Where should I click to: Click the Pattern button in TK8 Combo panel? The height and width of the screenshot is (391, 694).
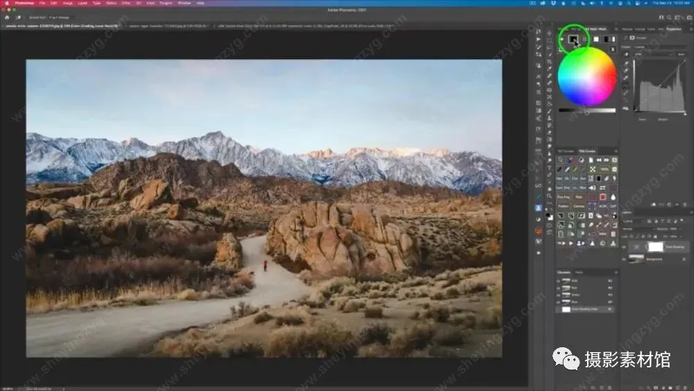click(x=563, y=206)
